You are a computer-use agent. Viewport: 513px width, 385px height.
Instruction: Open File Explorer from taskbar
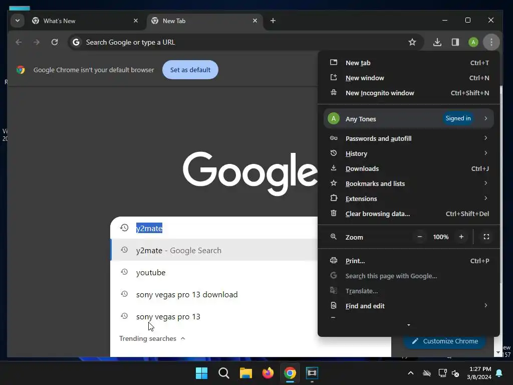[245, 373]
